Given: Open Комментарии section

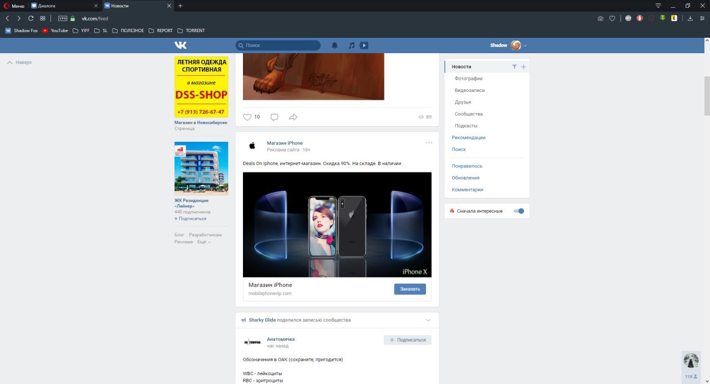Looking at the screenshot, I should pos(468,190).
